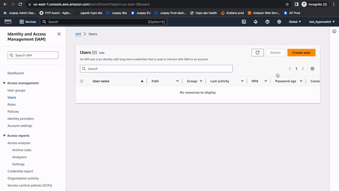Open AWS CloudShell terminal icon

pyautogui.click(x=244, y=22)
